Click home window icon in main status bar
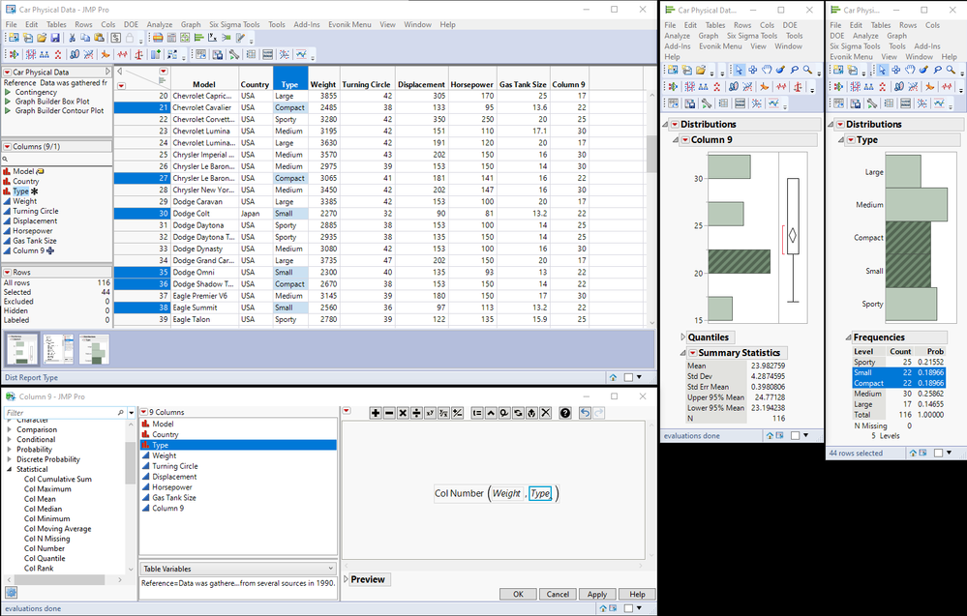 pos(613,377)
